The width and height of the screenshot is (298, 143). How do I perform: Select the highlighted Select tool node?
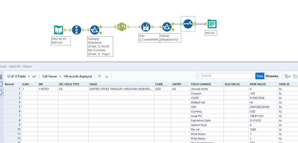188,24
